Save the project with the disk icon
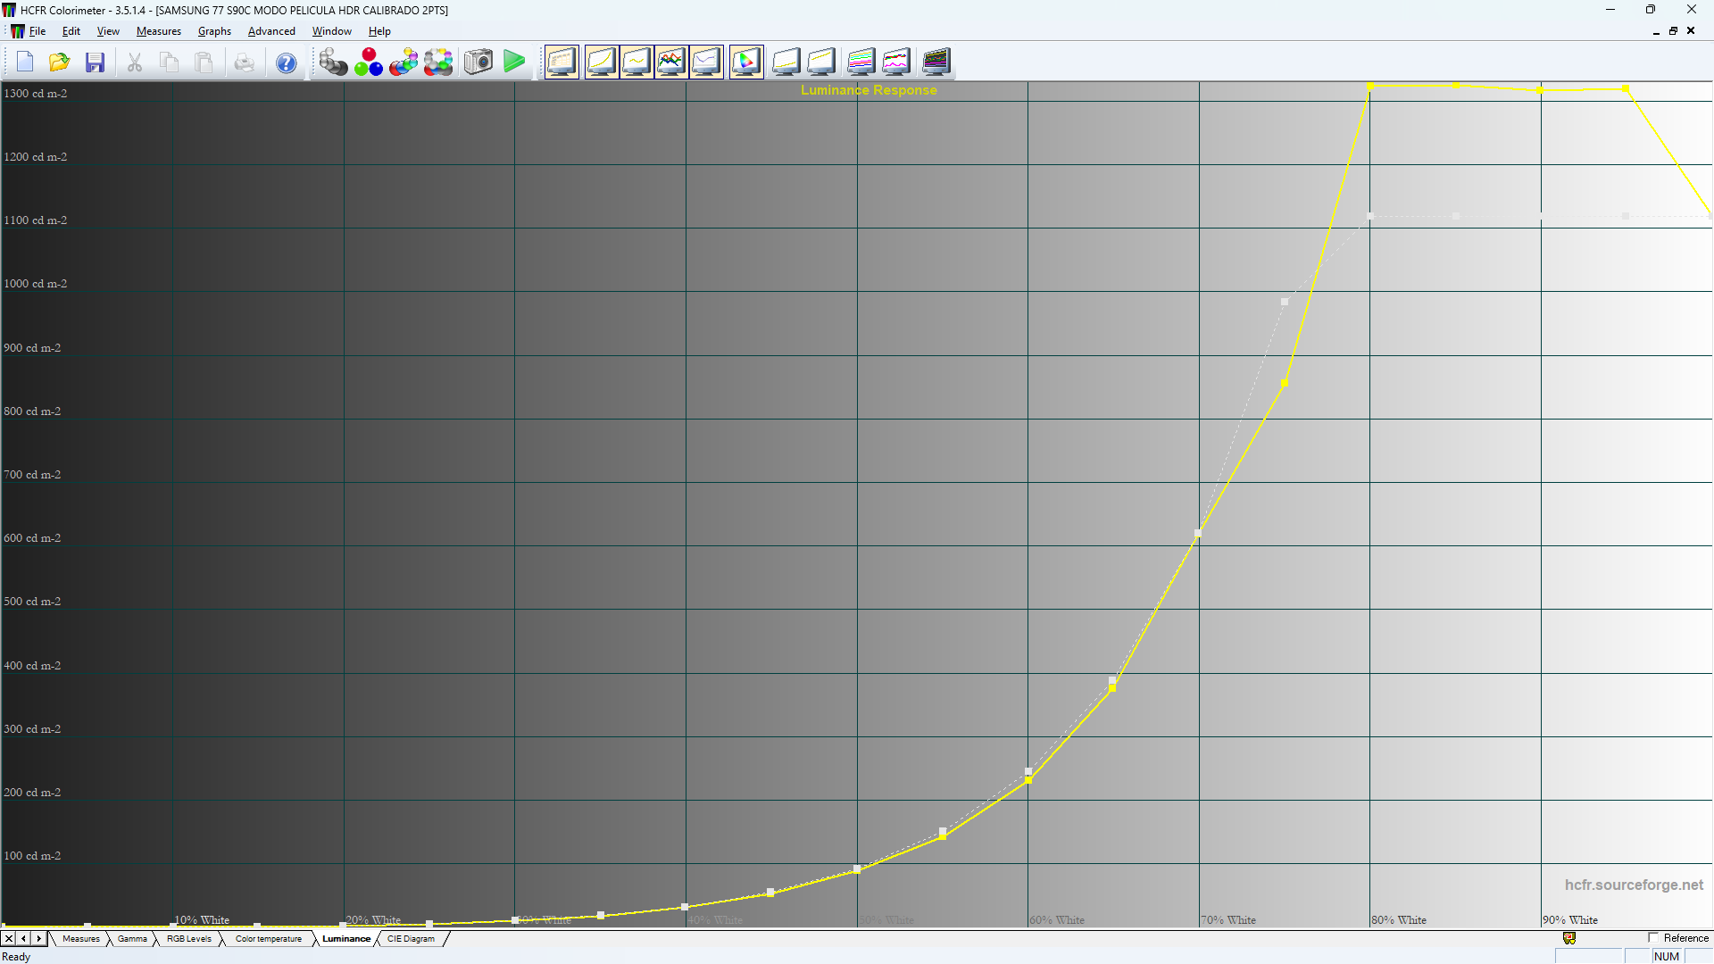1714x964 pixels. click(x=95, y=62)
